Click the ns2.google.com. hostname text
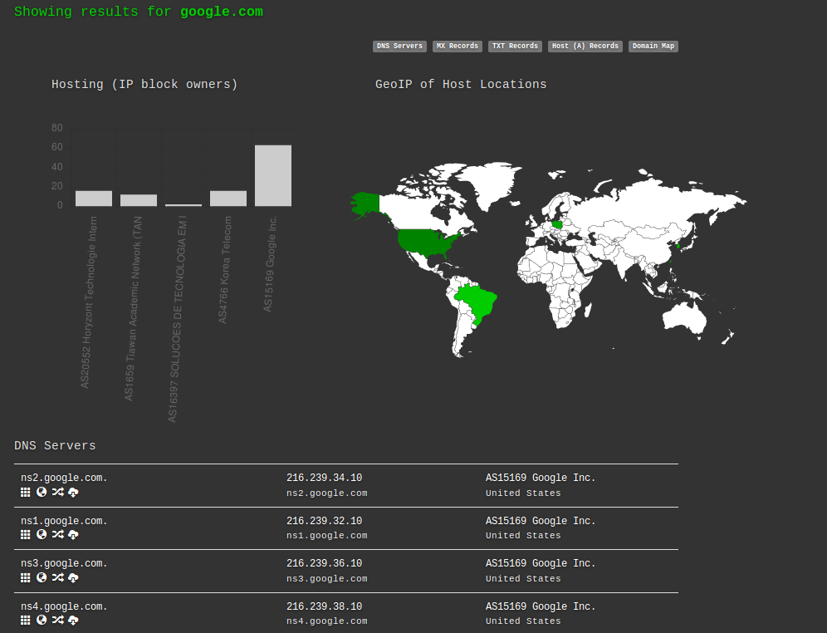827x633 pixels. point(64,478)
